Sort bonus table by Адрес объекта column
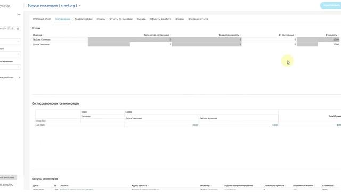This screenshot has height=192, width=341. tap(140, 186)
